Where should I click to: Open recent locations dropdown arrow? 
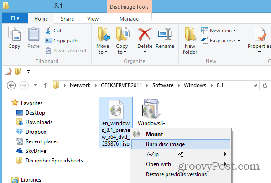tap(35, 85)
